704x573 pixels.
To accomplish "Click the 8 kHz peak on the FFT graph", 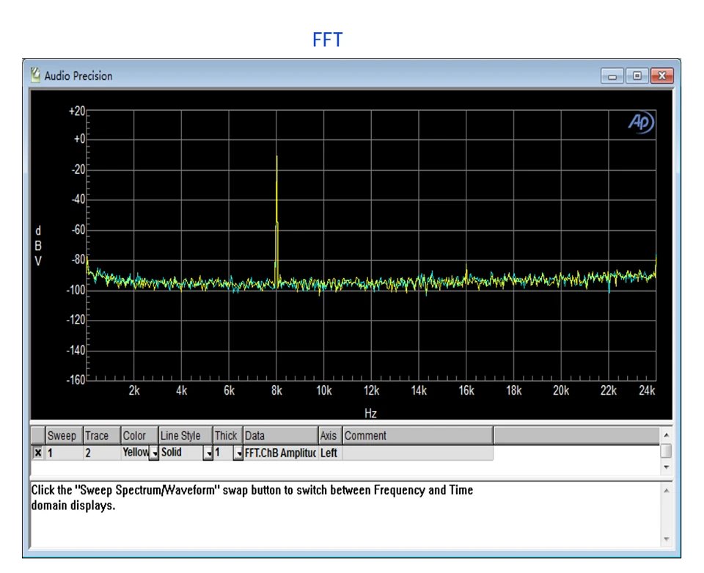I will pyautogui.click(x=276, y=157).
